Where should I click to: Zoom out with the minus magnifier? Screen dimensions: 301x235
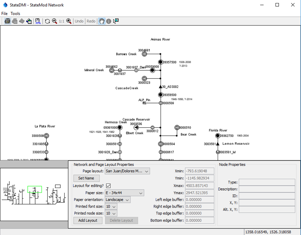(x=54, y=21)
